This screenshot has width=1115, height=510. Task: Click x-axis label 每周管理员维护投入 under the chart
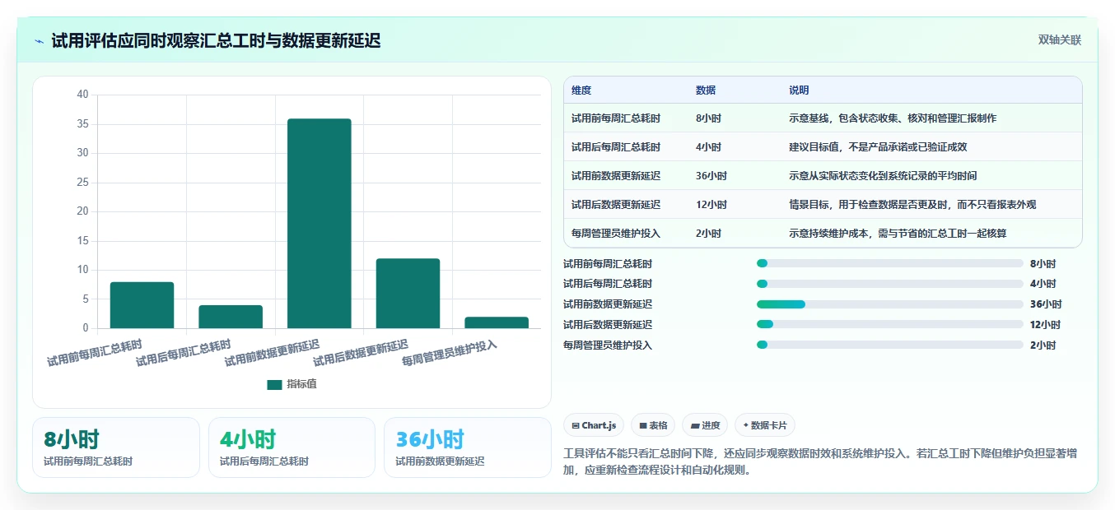(x=450, y=353)
